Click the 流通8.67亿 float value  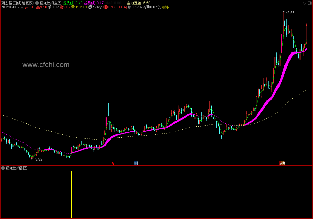click(152, 7)
